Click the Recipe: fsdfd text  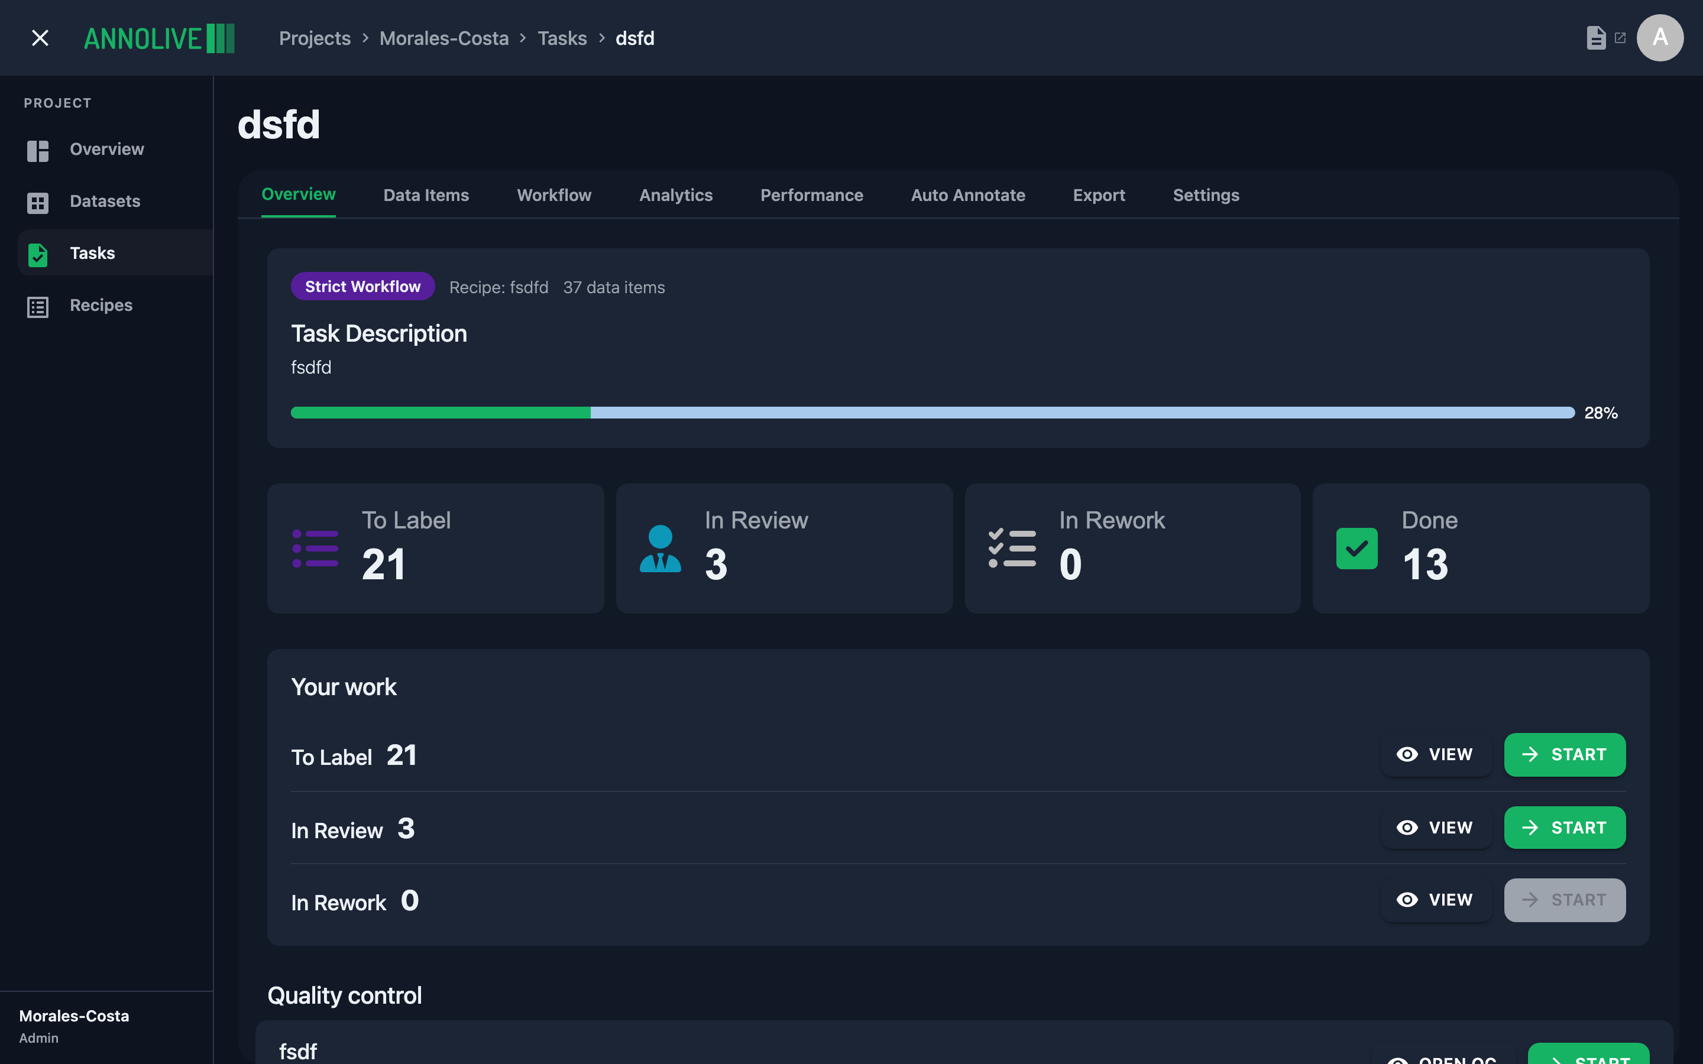(x=498, y=287)
